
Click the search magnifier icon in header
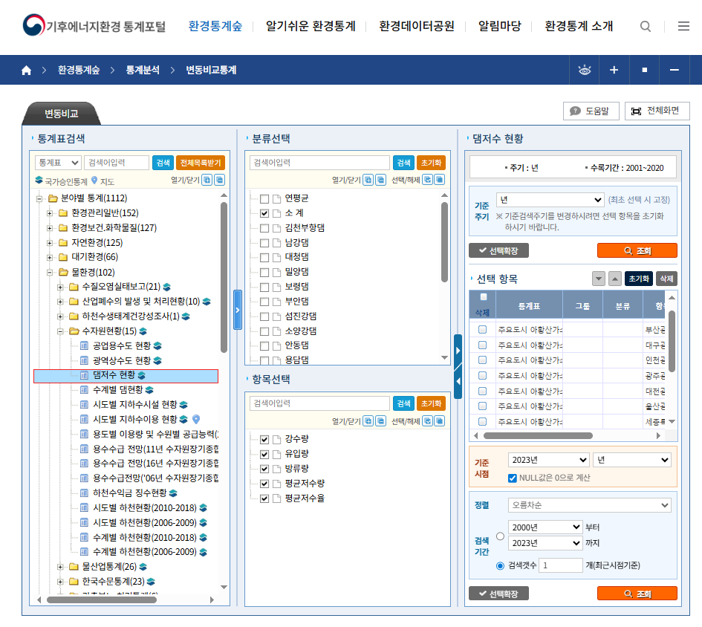coord(646,27)
